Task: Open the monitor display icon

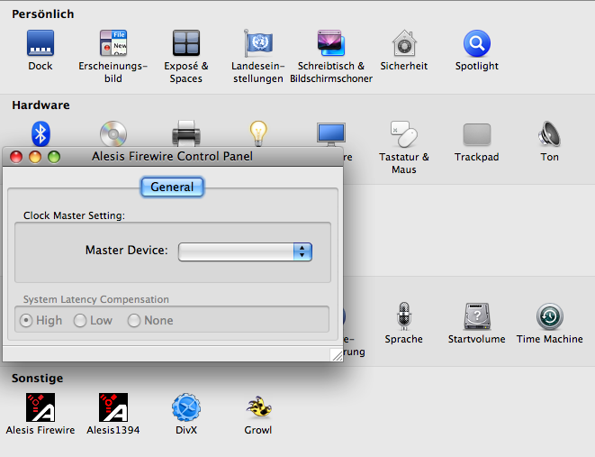Action: 331,134
